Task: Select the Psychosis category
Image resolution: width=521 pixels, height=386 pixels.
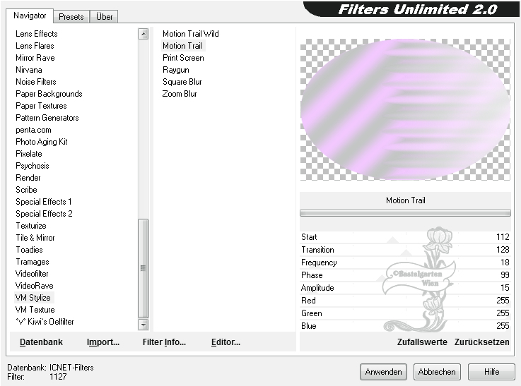Action: tap(33, 165)
